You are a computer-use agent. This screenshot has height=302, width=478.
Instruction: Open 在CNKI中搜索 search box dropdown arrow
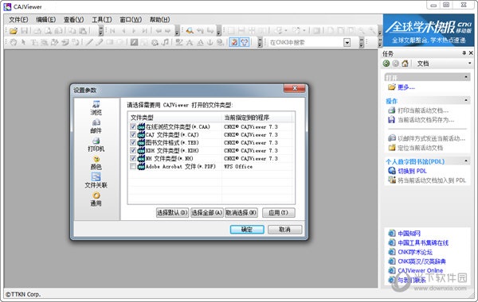pos(347,43)
